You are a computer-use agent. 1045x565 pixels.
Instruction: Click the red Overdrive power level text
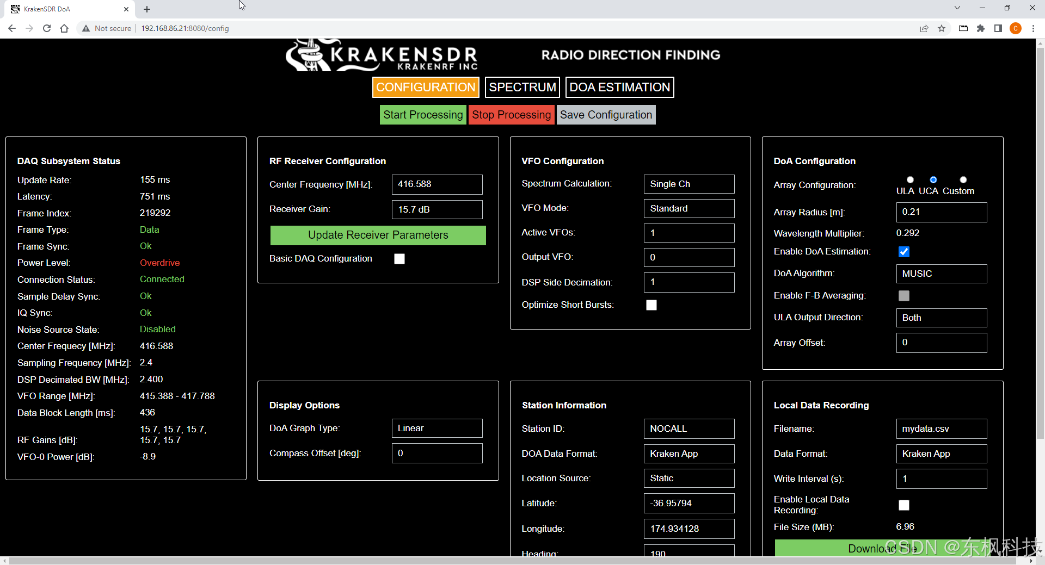pos(159,263)
